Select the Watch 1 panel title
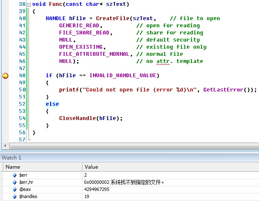259x201 pixels. tap(12, 158)
